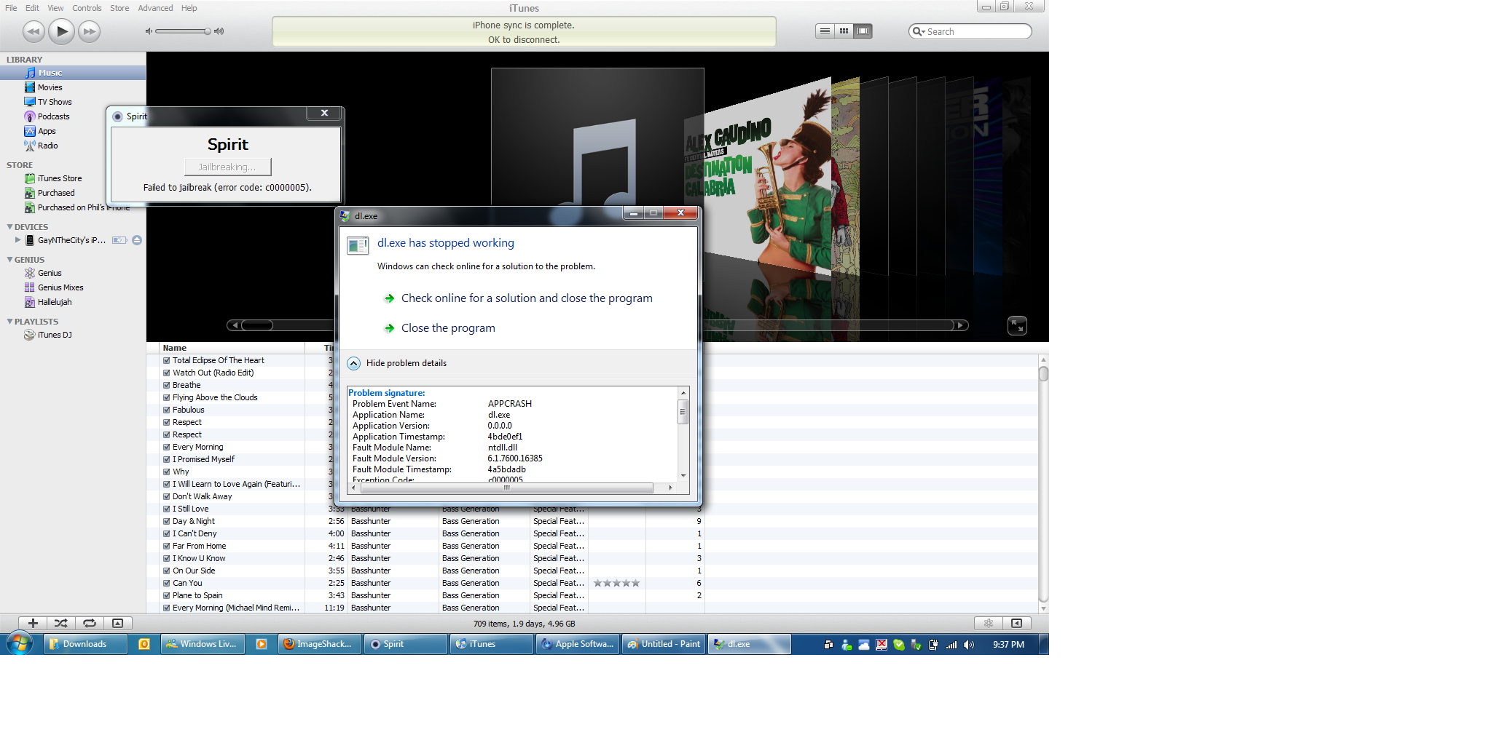Show or hide artwork viewer button
The width and height of the screenshot is (1492, 743).
click(117, 623)
